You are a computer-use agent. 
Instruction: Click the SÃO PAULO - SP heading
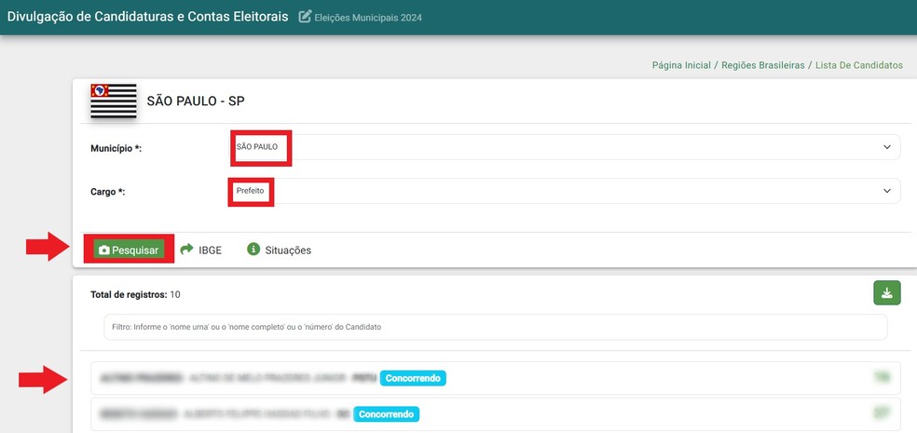point(196,101)
